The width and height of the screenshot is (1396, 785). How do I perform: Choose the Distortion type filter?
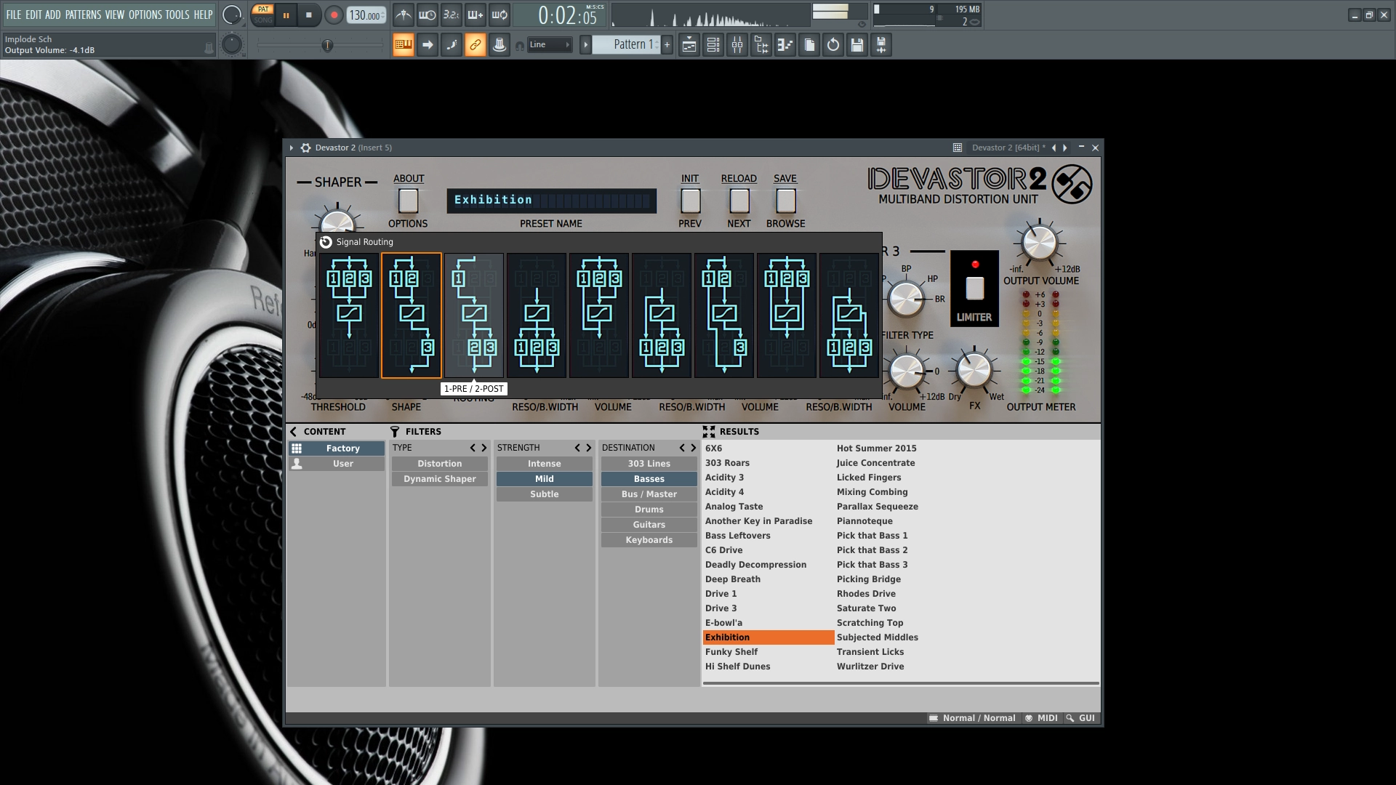440,464
